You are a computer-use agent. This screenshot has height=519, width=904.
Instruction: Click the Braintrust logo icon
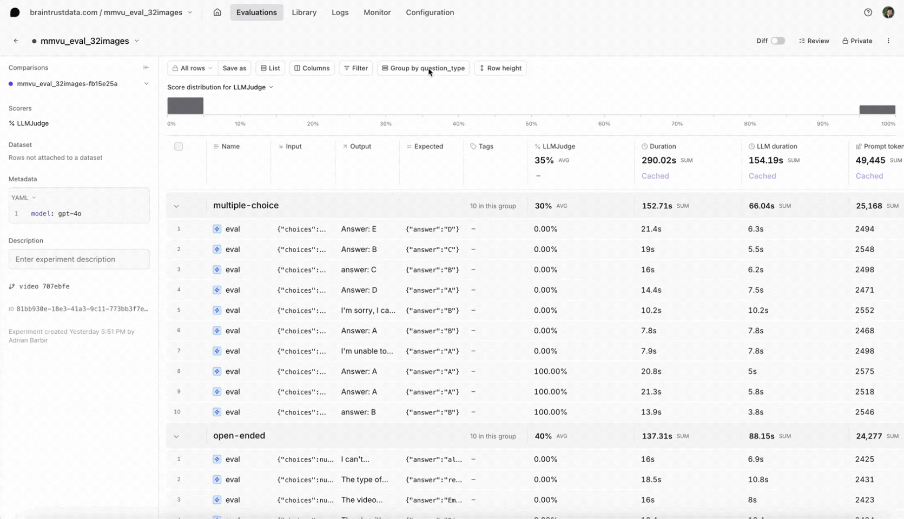(15, 12)
